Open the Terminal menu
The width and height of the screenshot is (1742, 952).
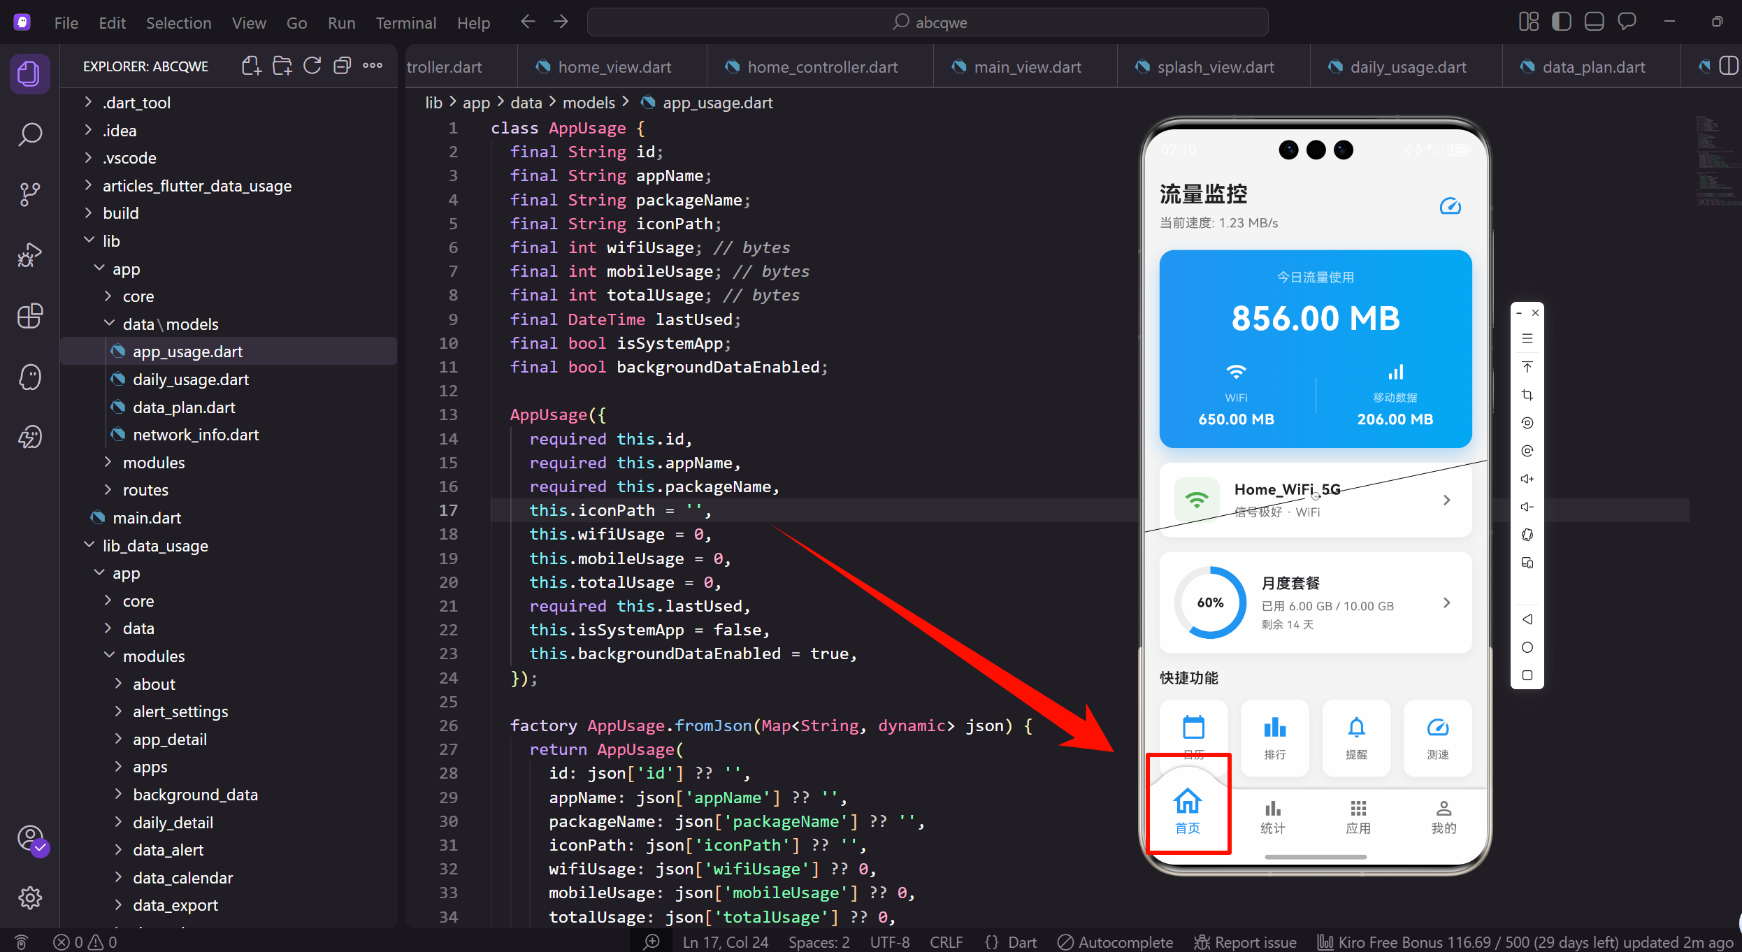(x=405, y=23)
